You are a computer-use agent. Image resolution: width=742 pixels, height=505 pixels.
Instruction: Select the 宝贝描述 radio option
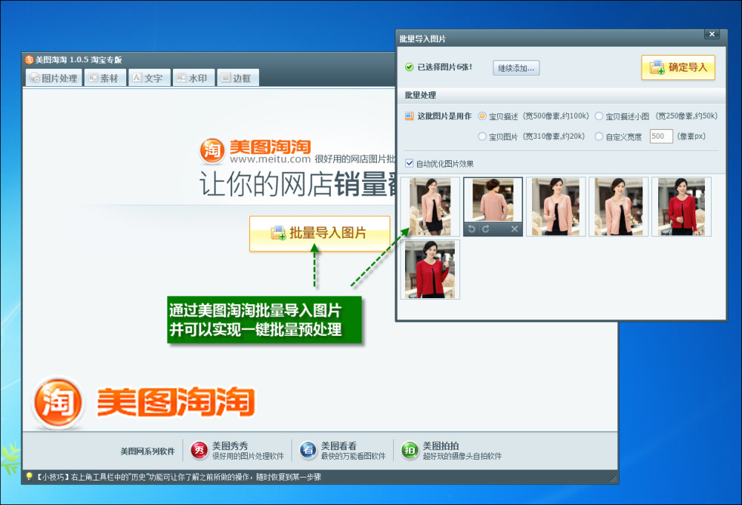click(x=482, y=116)
